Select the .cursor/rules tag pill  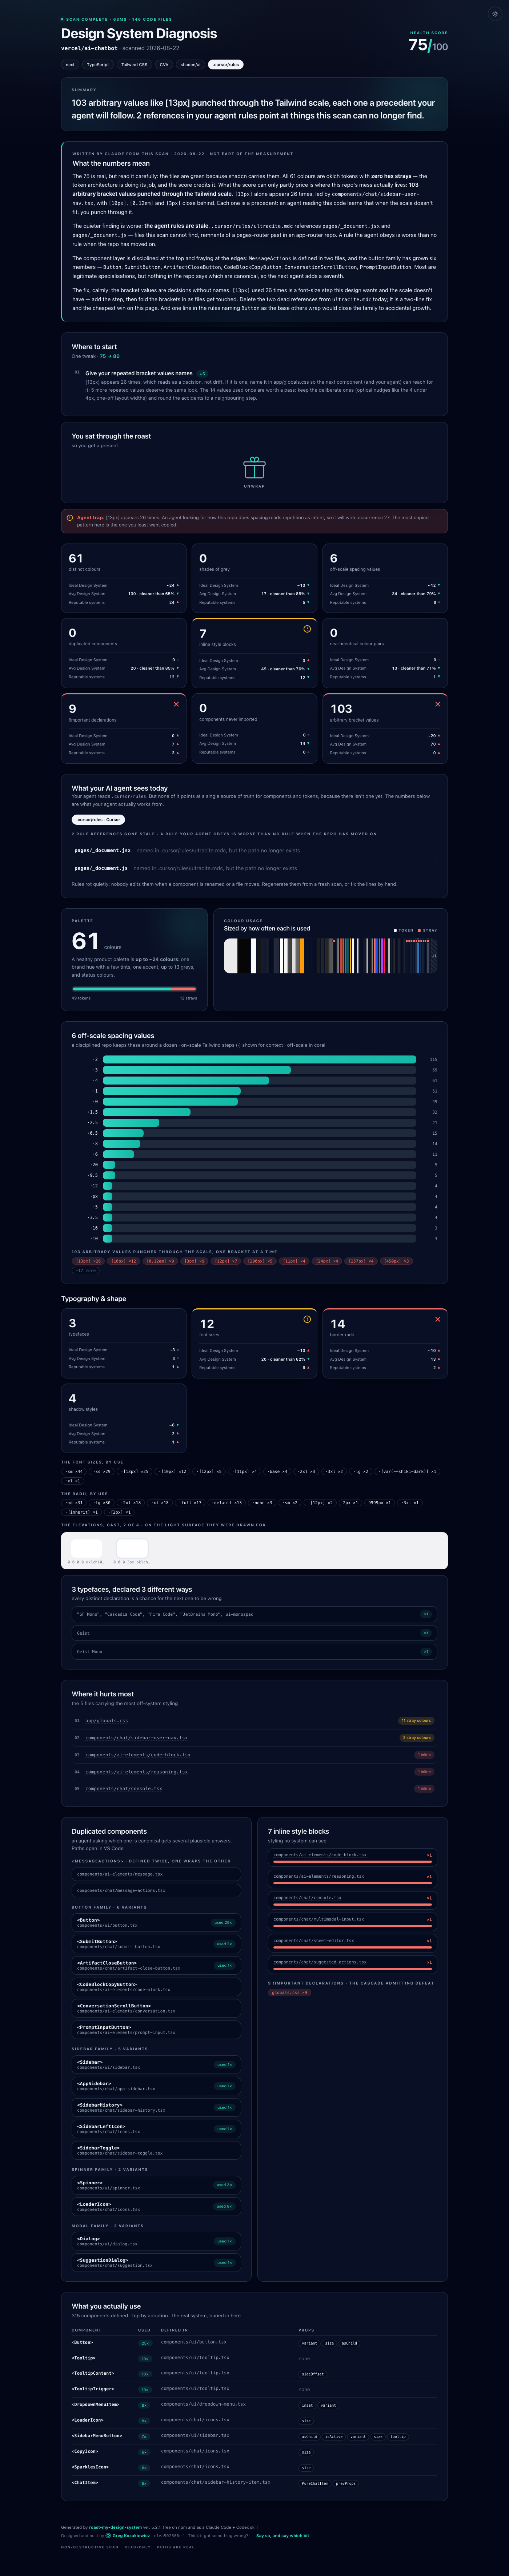tap(226, 64)
